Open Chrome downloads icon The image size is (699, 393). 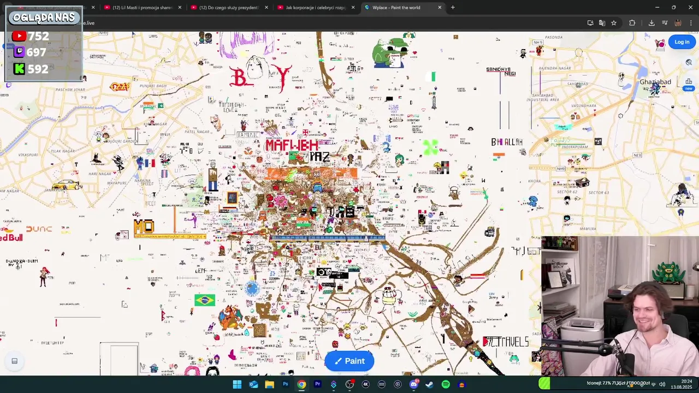tap(651, 23)
